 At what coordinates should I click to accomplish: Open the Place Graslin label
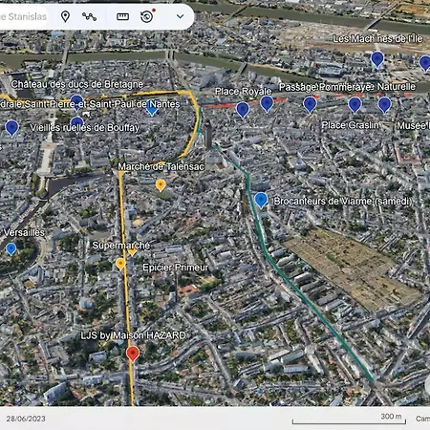tap(351, 125)
